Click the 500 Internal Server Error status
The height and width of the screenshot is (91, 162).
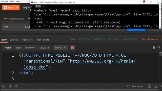coord(92,39)
